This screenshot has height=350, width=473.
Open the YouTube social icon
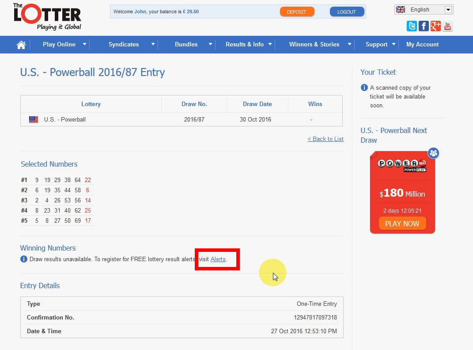(447, 27)
